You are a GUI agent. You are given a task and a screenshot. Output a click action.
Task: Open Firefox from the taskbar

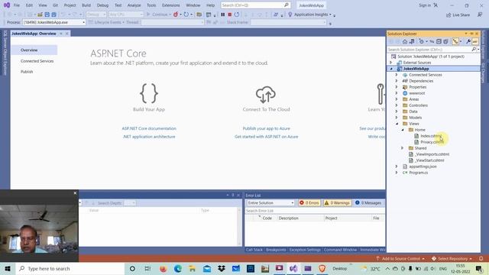point(163,268)
